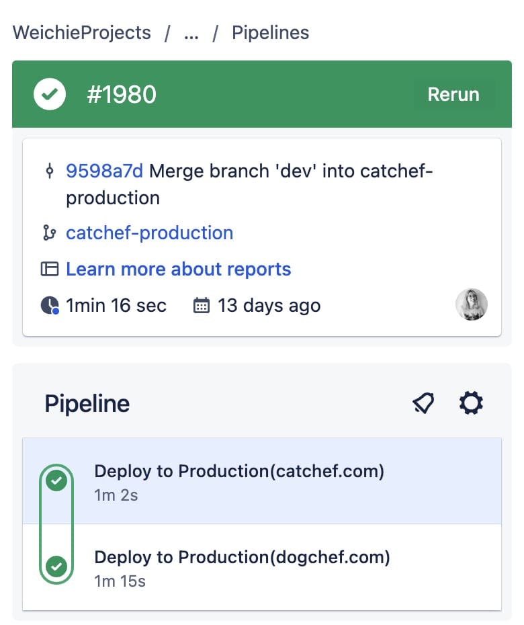Open the user avatar thumbnail

(472, 305)
